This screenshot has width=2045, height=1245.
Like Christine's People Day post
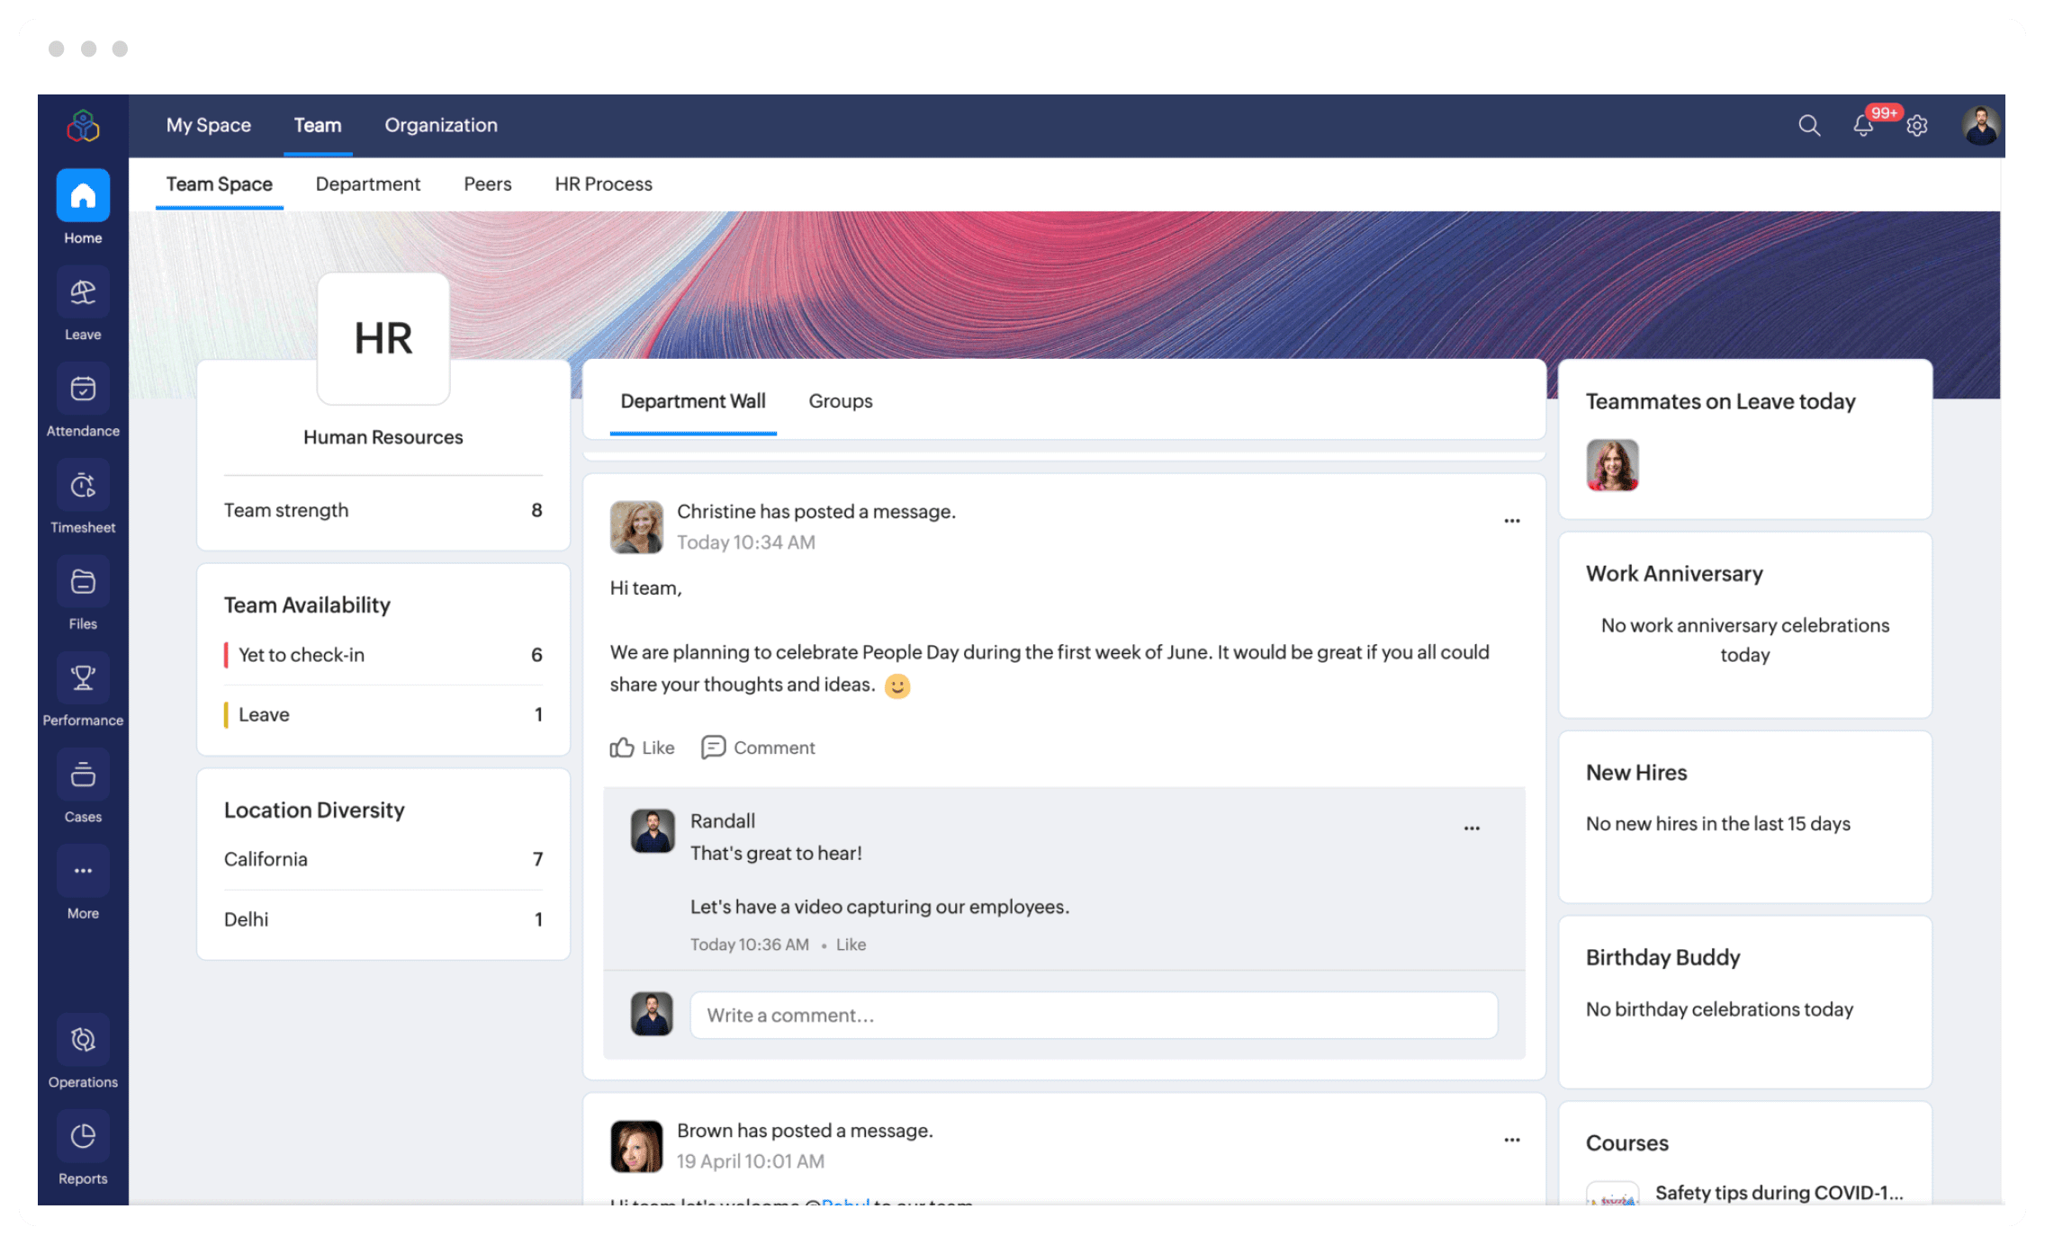(642, 748)
